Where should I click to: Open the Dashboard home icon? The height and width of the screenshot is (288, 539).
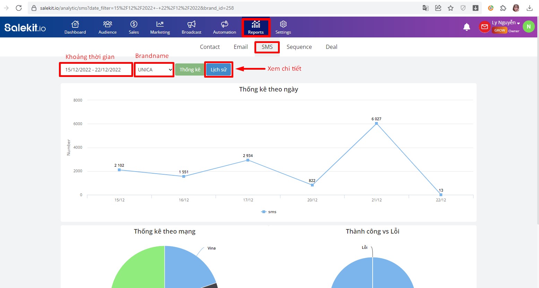tap(75, 24)
